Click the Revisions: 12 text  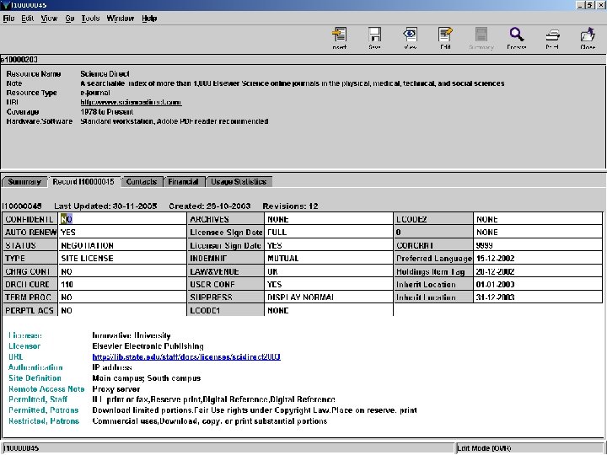[290, 206]
